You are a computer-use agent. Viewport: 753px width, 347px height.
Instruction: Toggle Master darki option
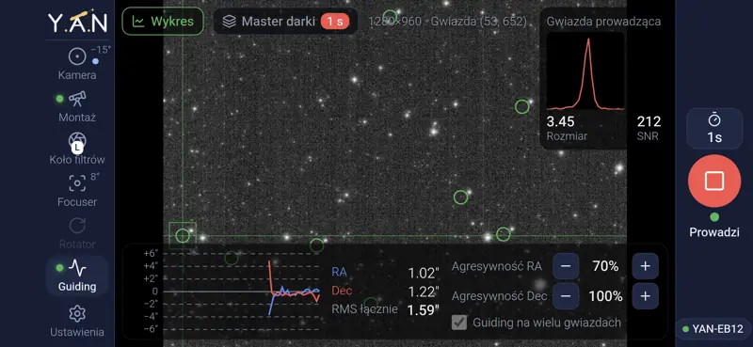point(285,22)
